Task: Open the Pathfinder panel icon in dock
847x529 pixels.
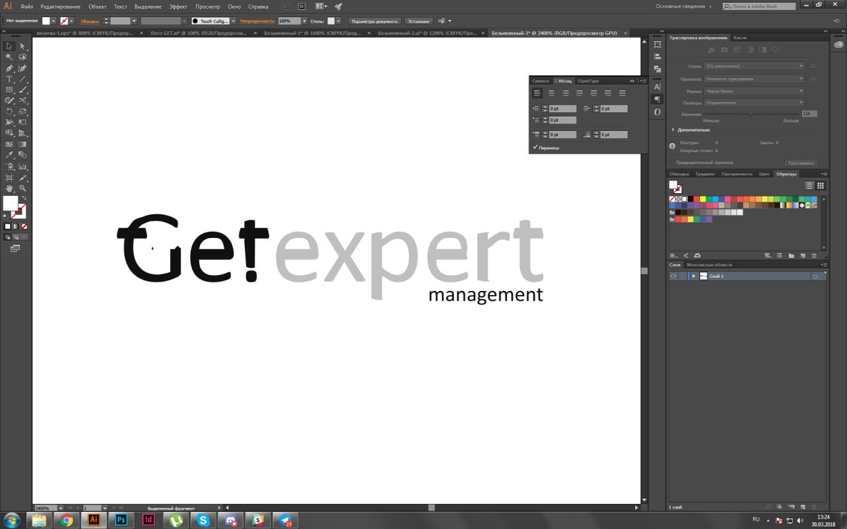Action: pos(657,69)
